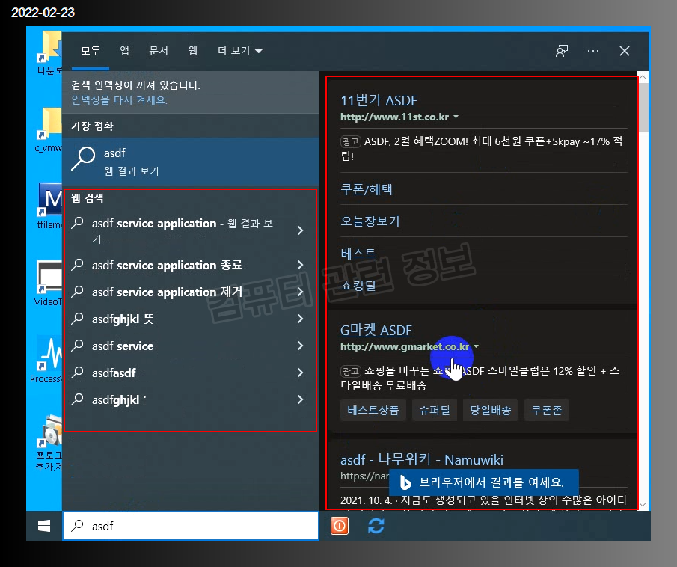Open the c_vmw folder on desktop
Screen dimensions: 677x567
[x=49, y=130]
